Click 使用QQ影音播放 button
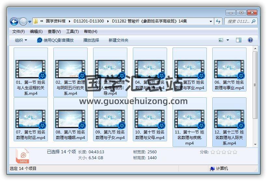The width and height of the screenshot is (267, 181). pos(55,40)
